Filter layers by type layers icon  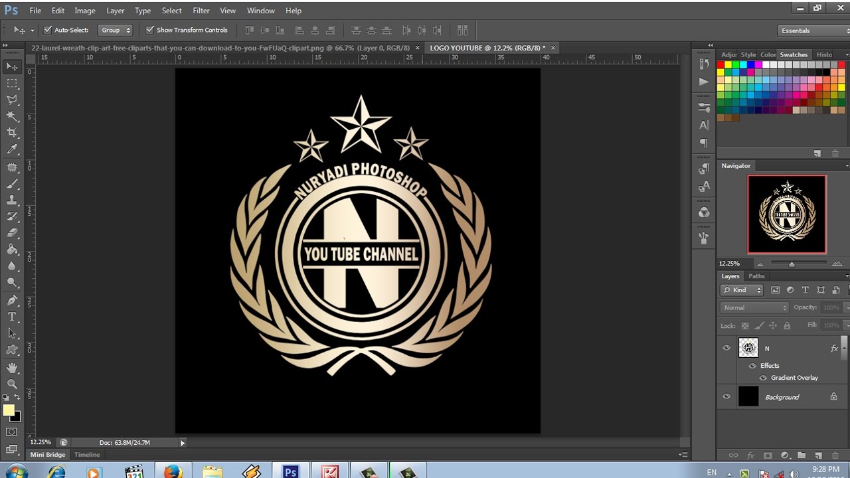pyautogui.click(x=806, y=290)
